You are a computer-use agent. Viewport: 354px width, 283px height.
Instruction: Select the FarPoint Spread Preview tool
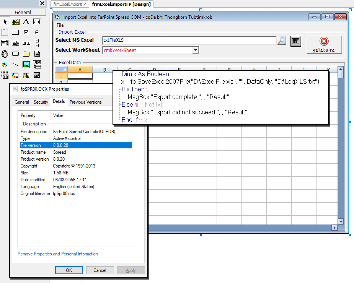(x=26, y=75)
